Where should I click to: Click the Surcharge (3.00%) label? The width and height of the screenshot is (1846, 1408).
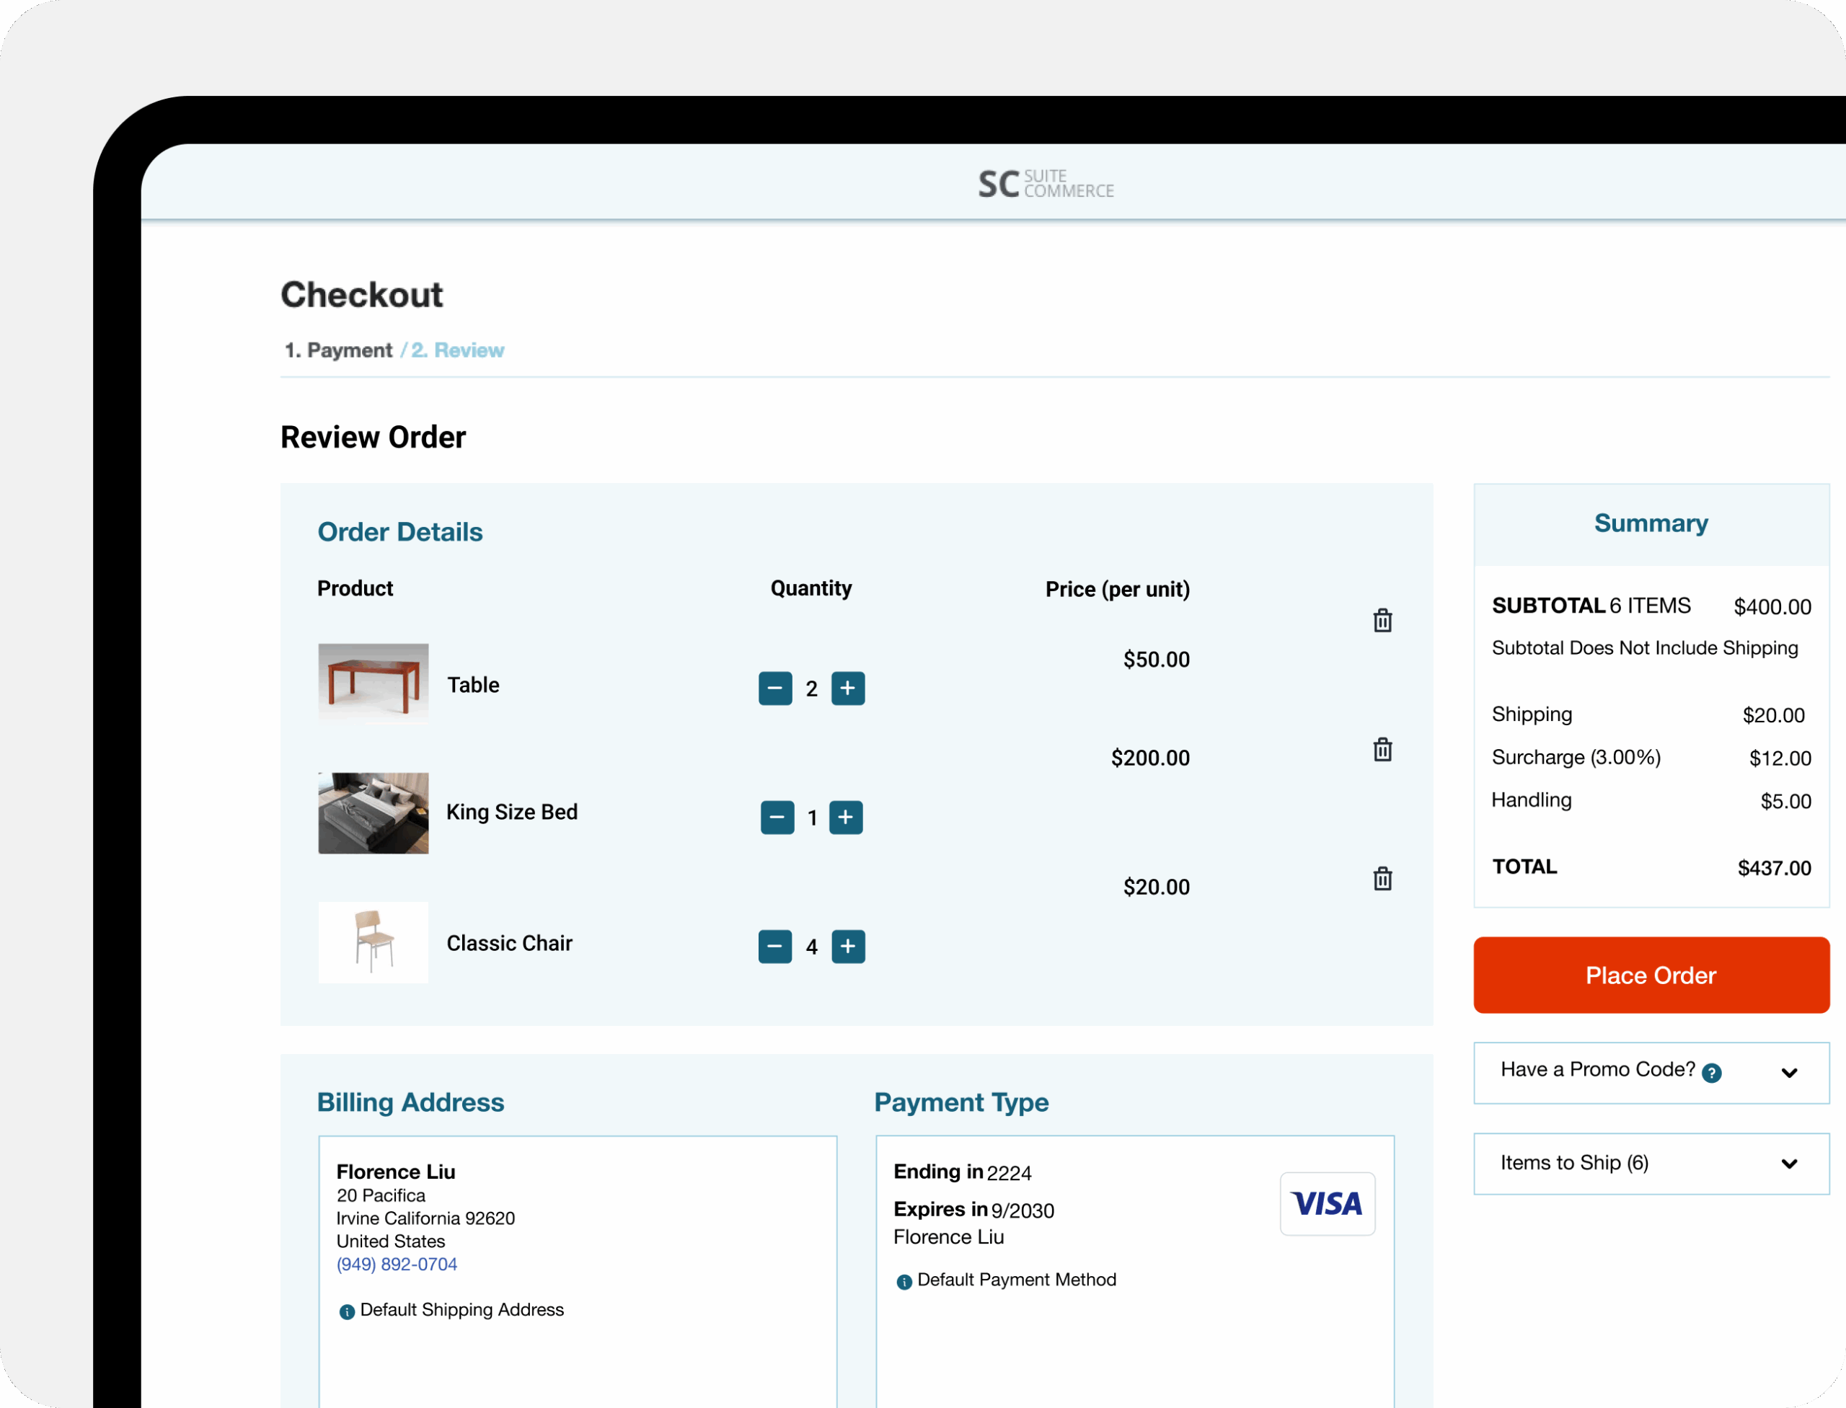click(x=1576, y=757)
